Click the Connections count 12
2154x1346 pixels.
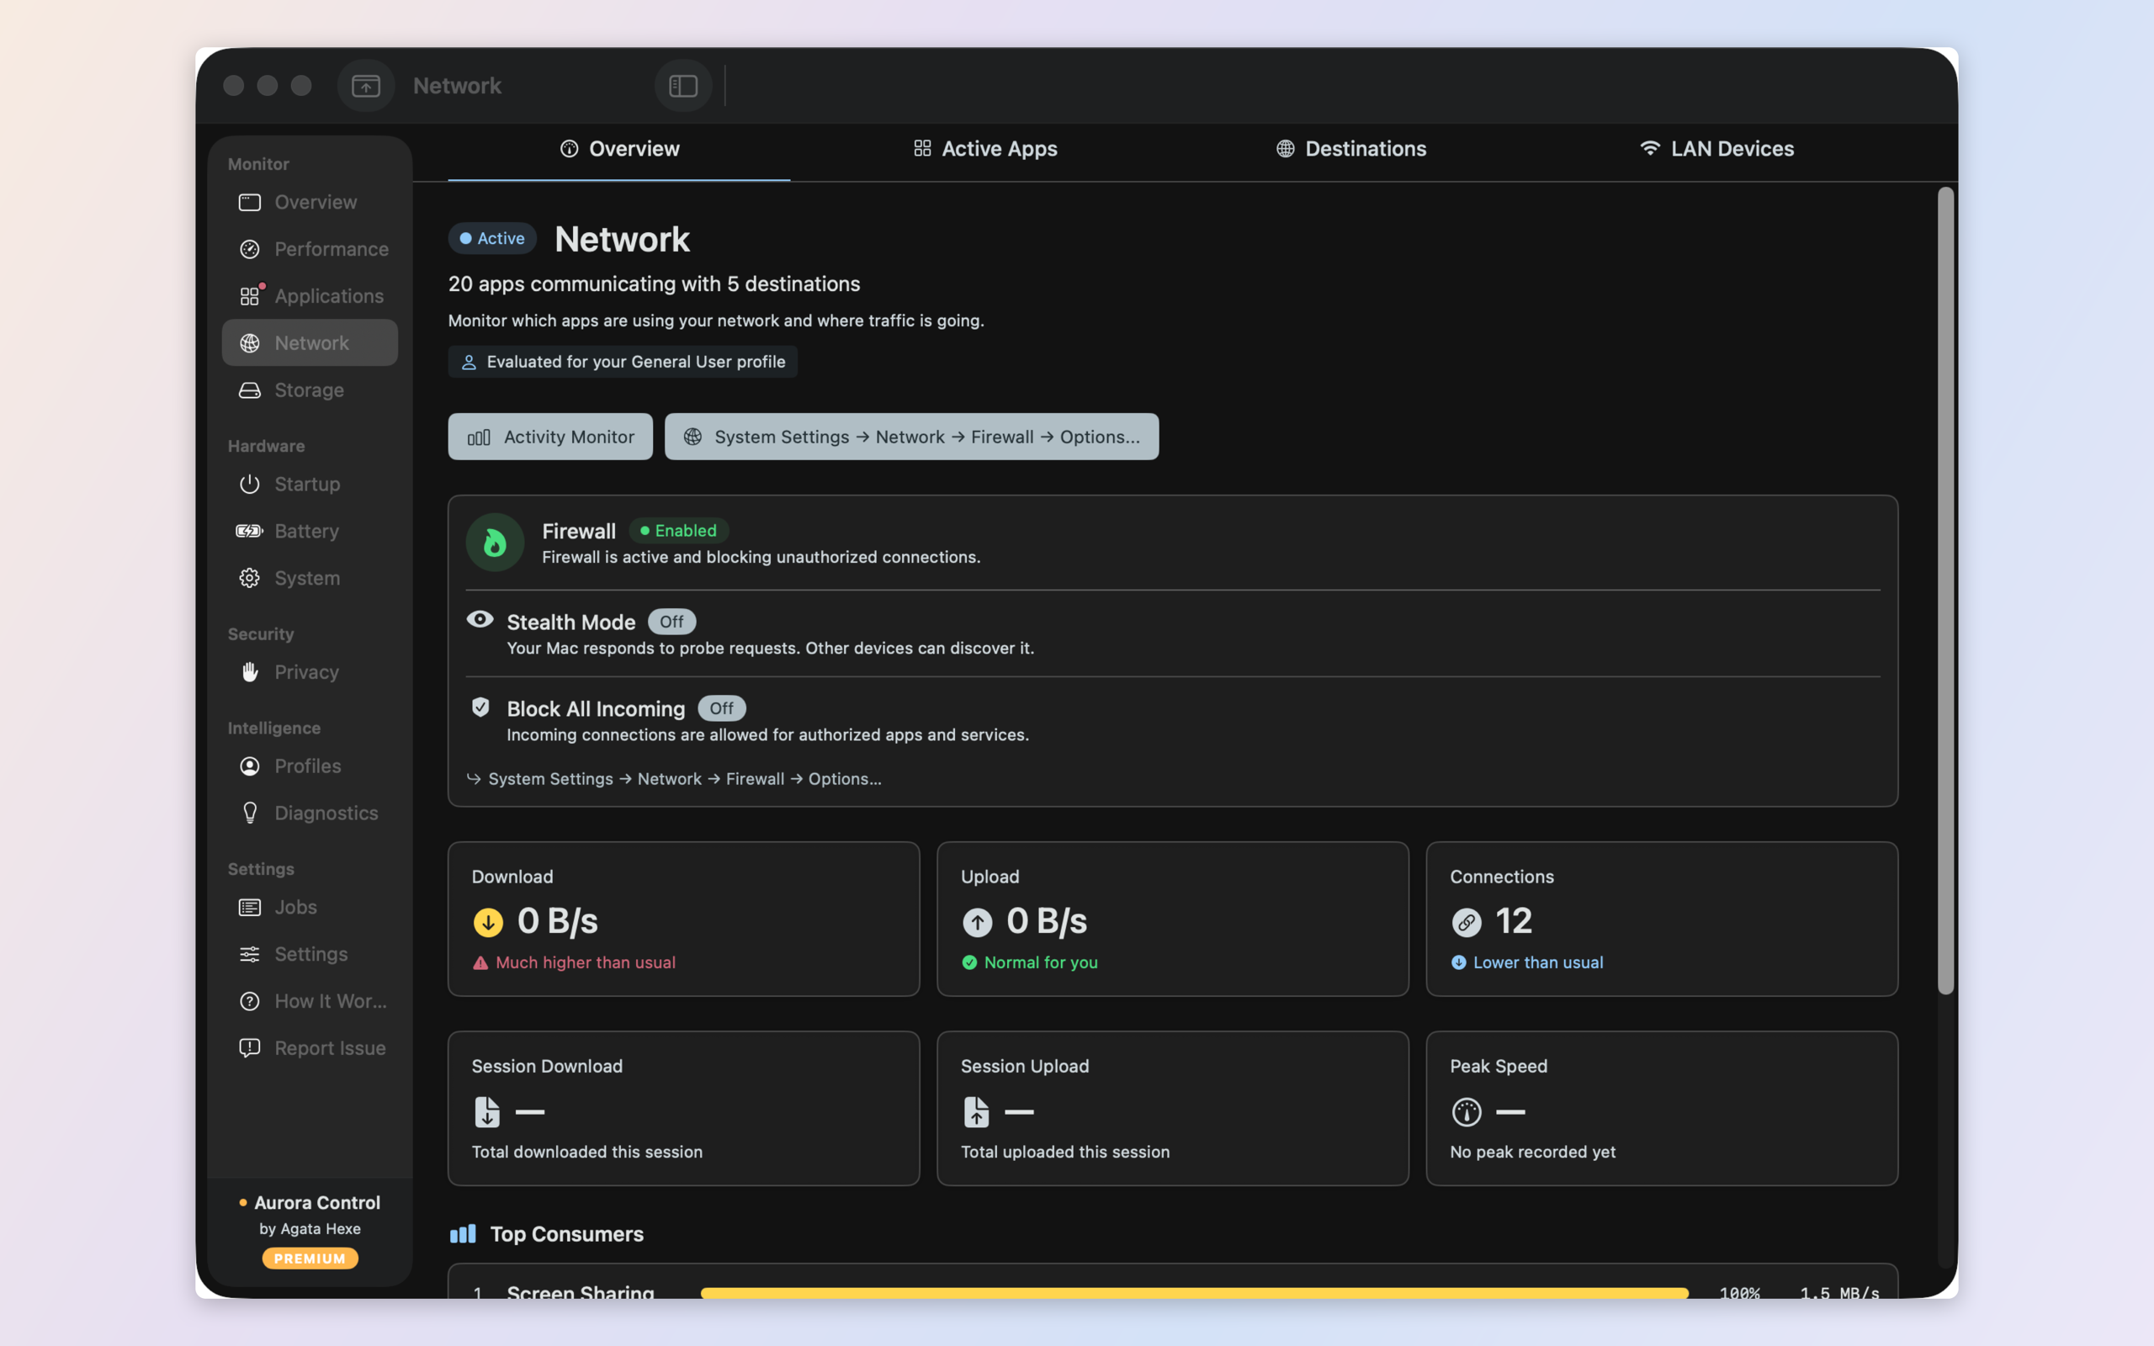point(1514,920)
